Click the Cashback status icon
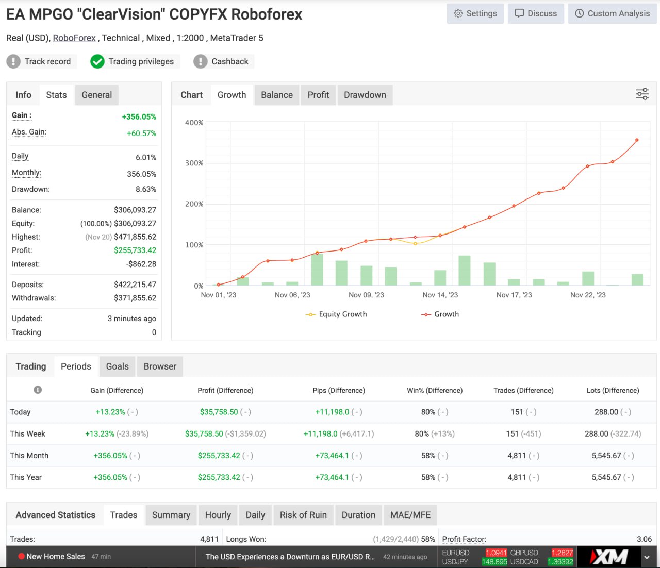The width and height of the screenshot is (660, 568). pos(200,61)
